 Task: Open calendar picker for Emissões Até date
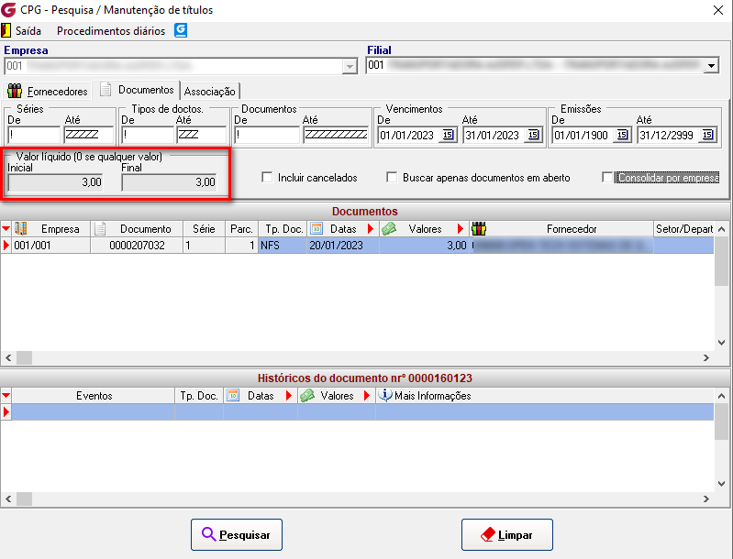[707, 135]
